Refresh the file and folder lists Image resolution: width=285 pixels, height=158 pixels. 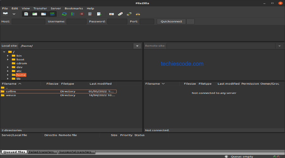coord(64,14)
